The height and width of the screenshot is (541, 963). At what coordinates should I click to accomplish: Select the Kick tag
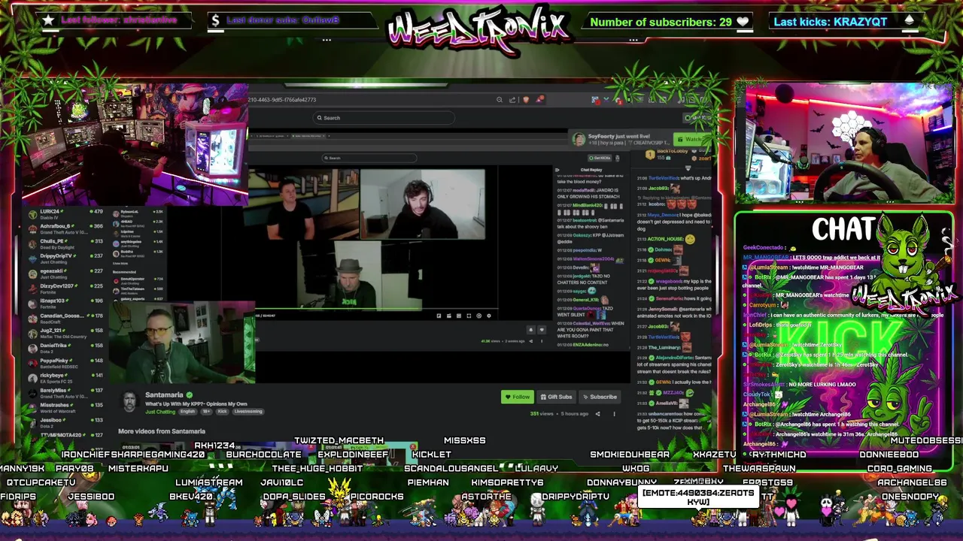(x=223, y=412)
